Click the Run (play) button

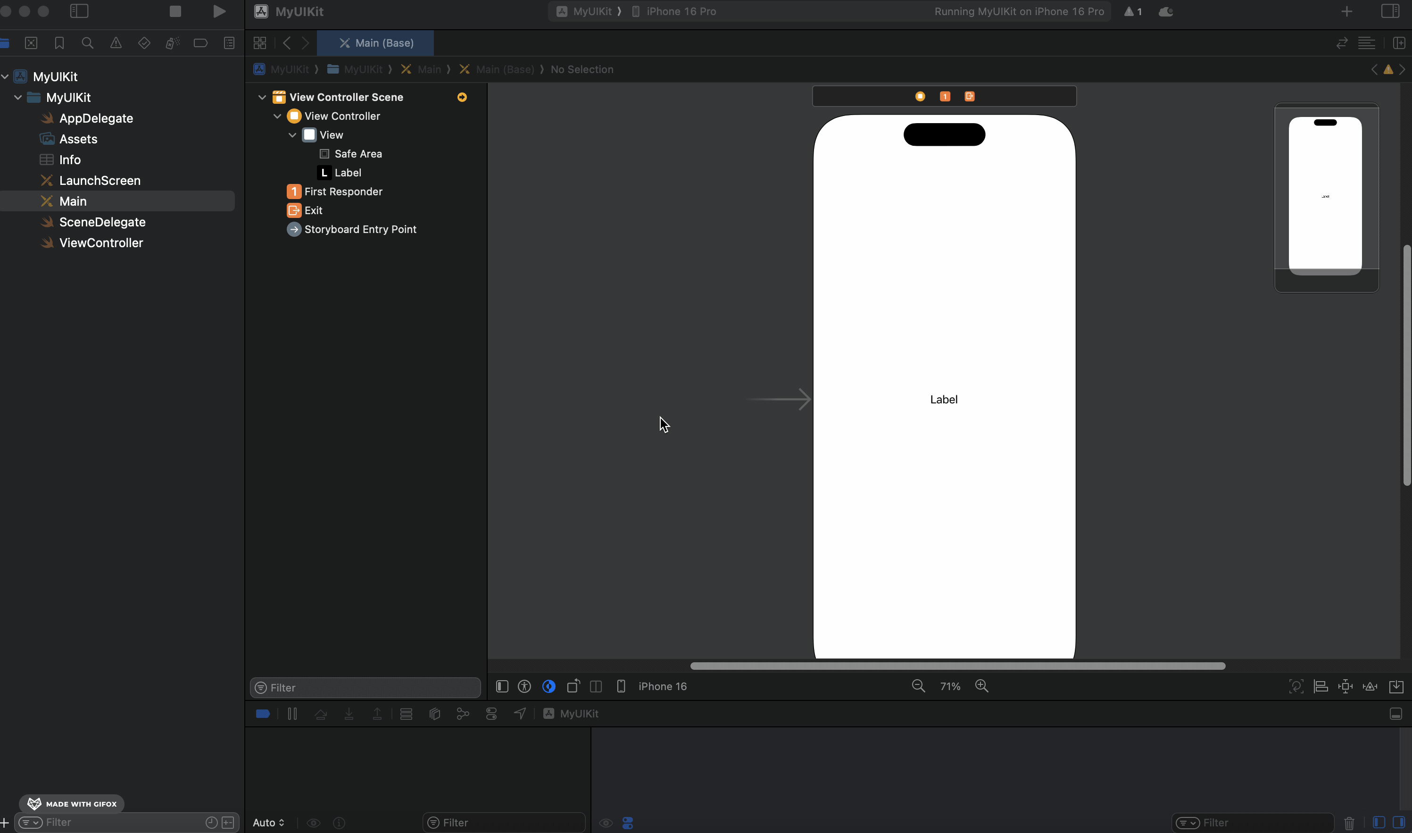219,11
